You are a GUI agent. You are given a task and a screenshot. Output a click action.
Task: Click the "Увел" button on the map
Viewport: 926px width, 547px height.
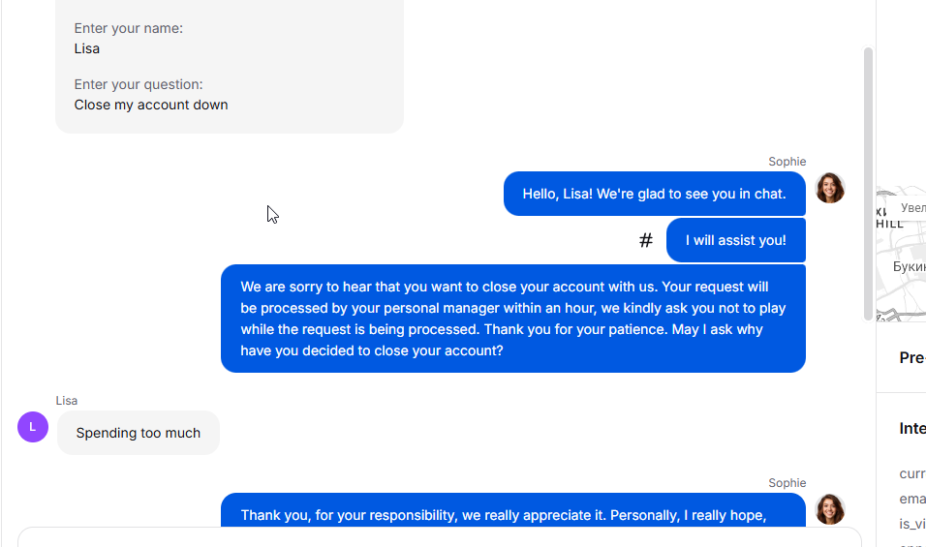(911, 208)
